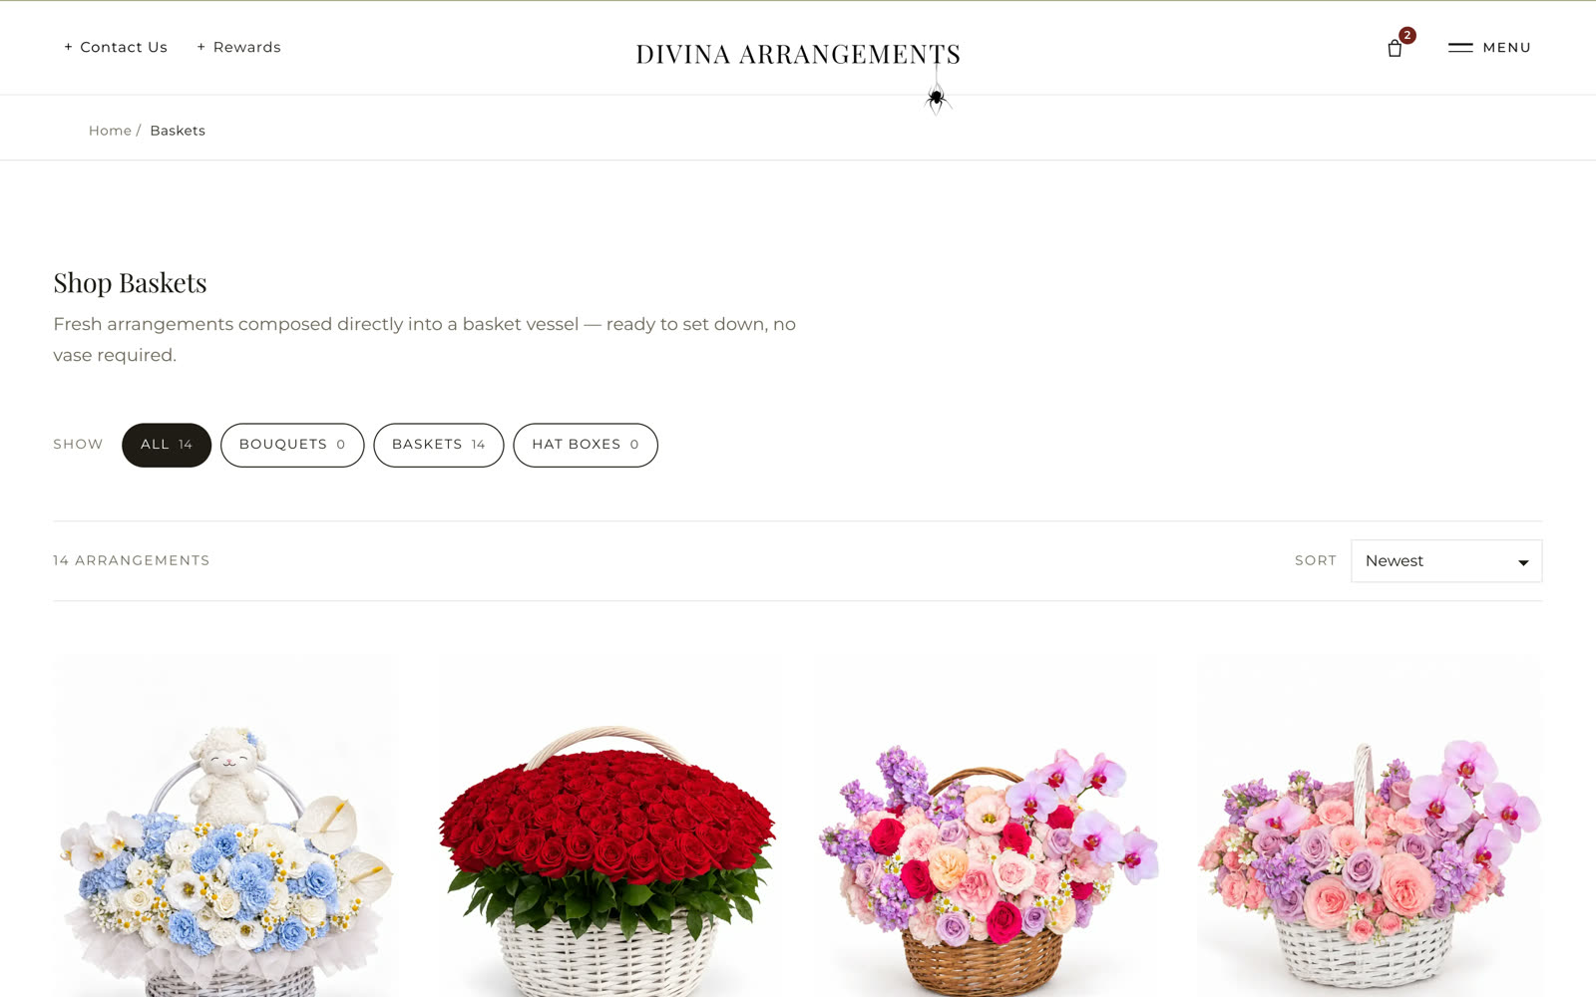
Task: Click the Shop Baskets heading
Action: [x=130, y=283]
